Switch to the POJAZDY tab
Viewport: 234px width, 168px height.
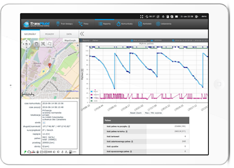point(49,34)
